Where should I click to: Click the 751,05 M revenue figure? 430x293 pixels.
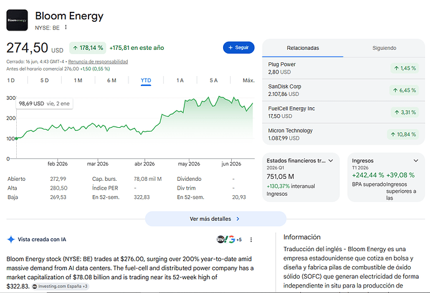(280, 176)
